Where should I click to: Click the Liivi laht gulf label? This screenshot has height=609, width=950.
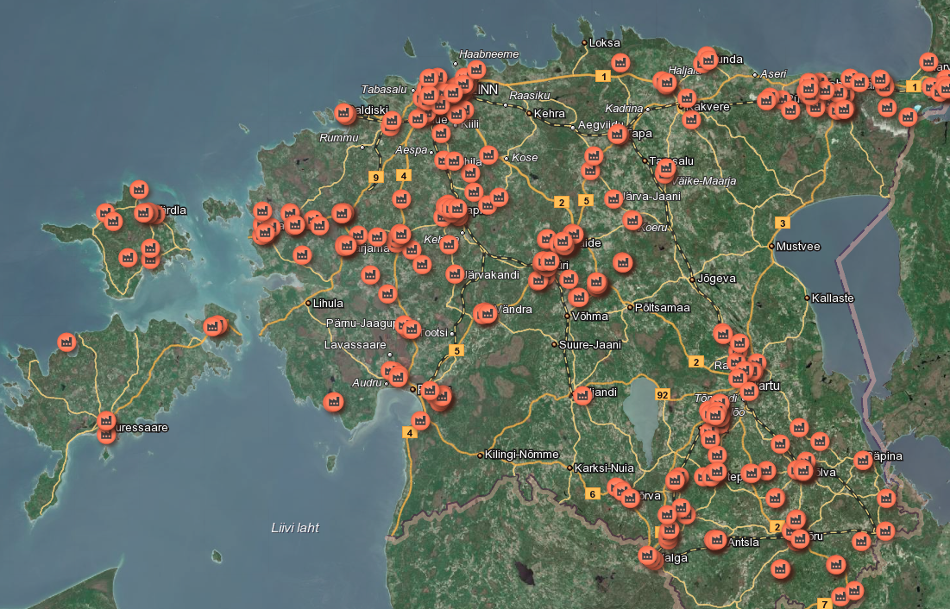295,528
